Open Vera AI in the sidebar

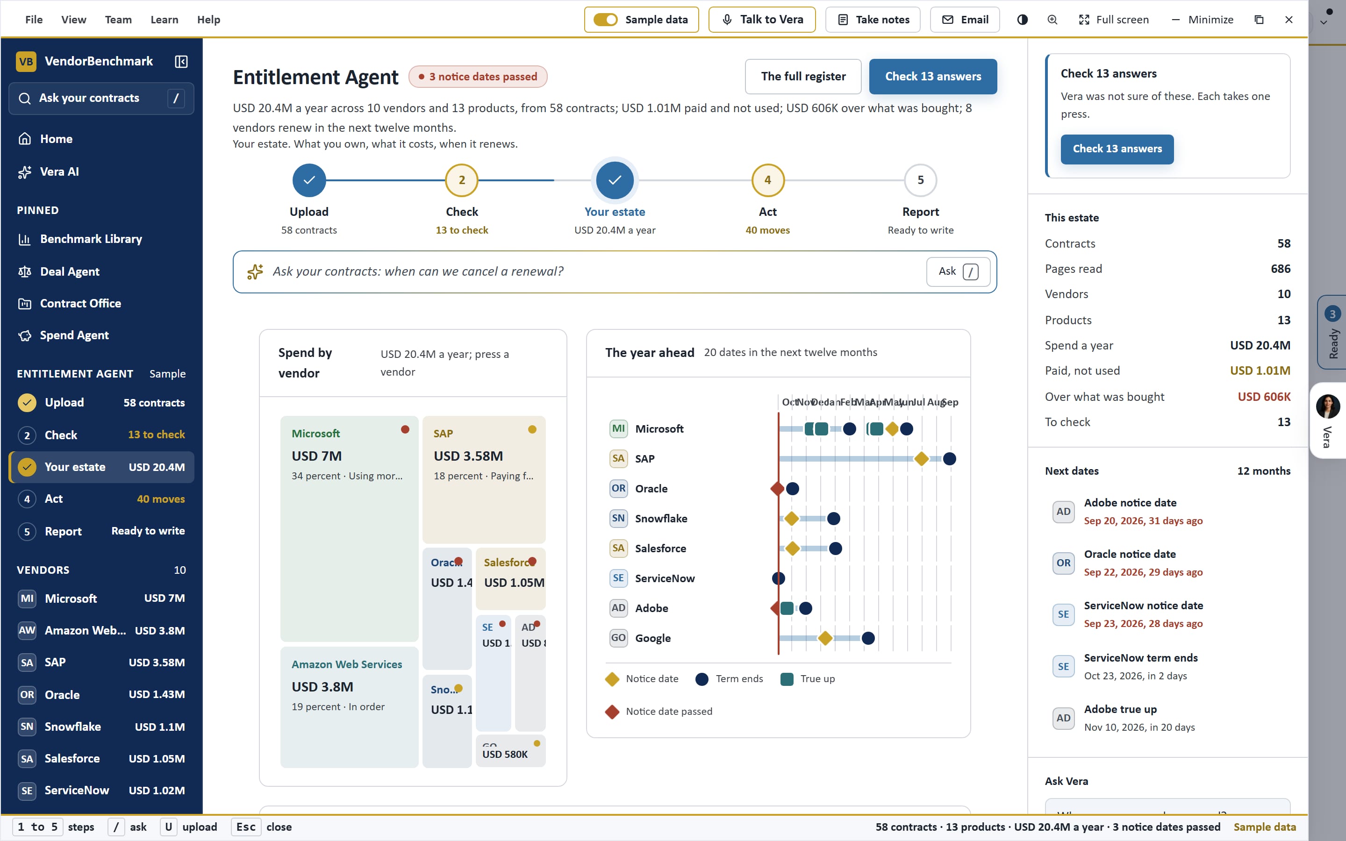point(101,172)
